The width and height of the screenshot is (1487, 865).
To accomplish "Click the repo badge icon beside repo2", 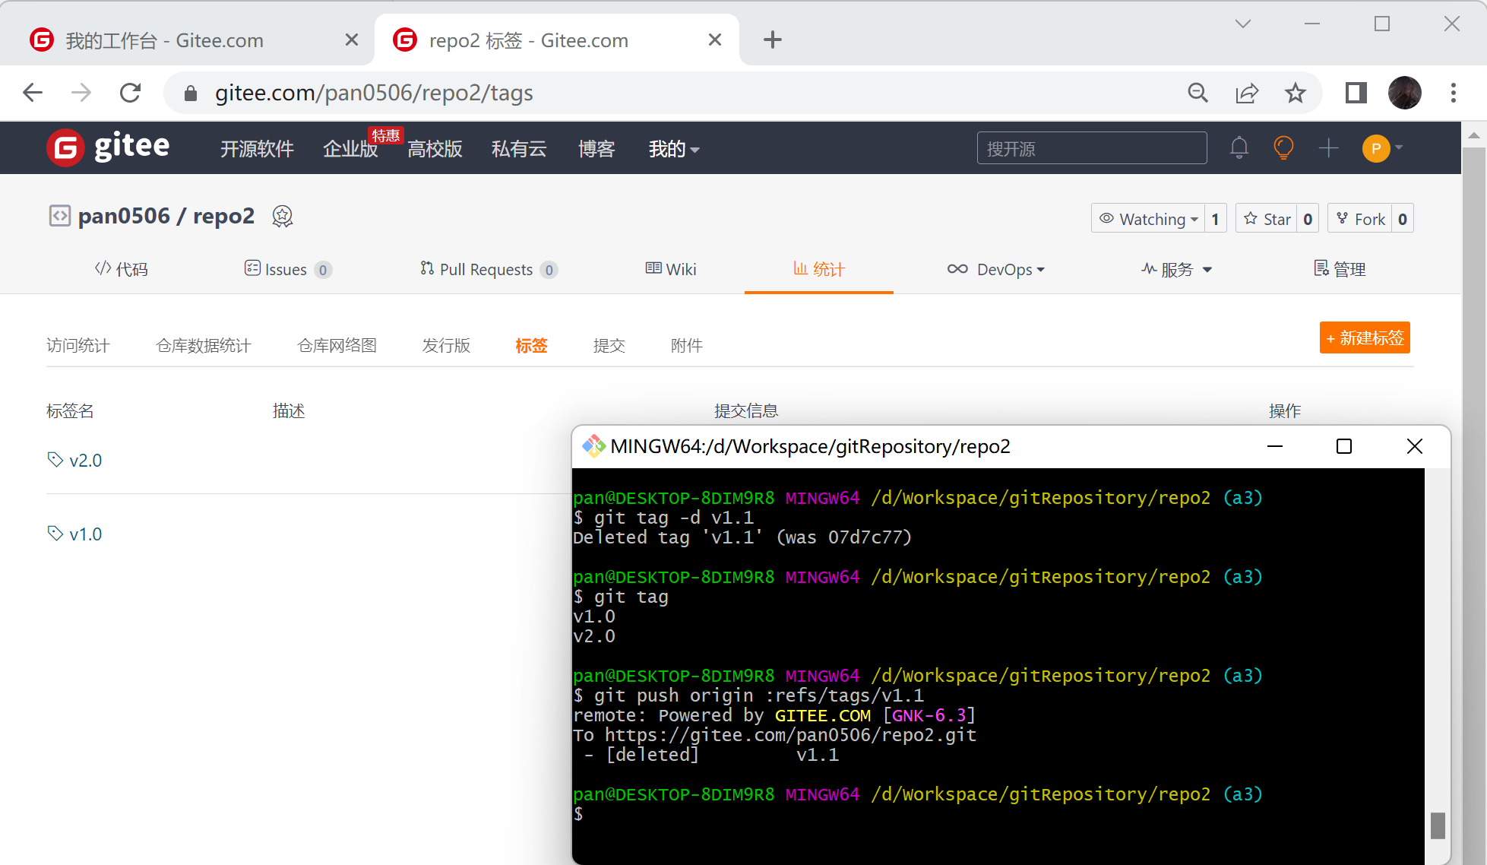I will click(x=283, y=217).
